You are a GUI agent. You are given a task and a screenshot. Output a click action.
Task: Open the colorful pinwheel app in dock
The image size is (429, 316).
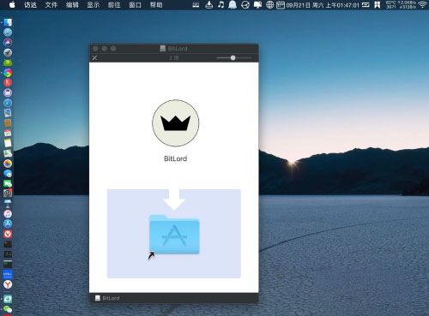pos(8,73)
